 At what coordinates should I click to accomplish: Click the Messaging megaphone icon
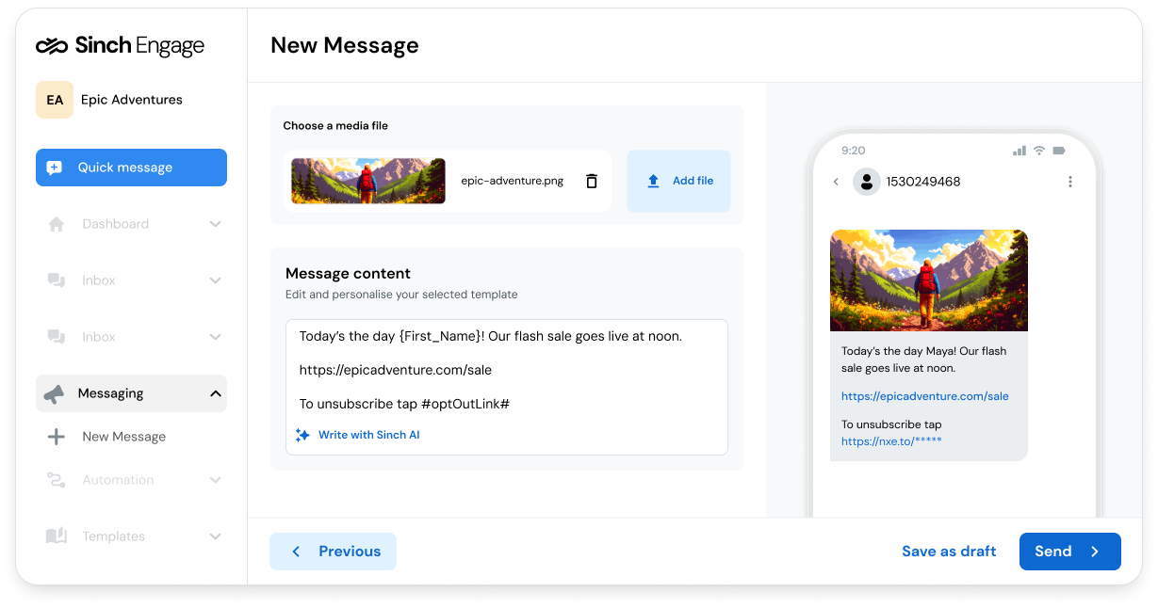tap(57, 392)
